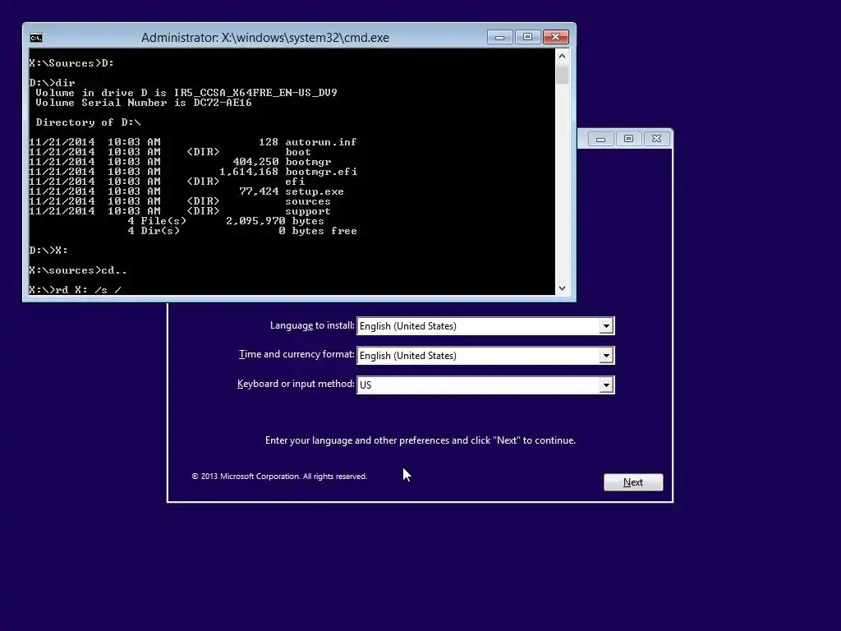The image size is (841, 631).
Task: Click the cmd vertical scrollbar thumb
Action: coord(562,74)
